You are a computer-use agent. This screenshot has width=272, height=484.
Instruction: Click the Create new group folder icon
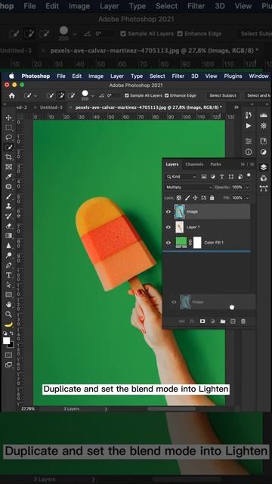(223, 321)
